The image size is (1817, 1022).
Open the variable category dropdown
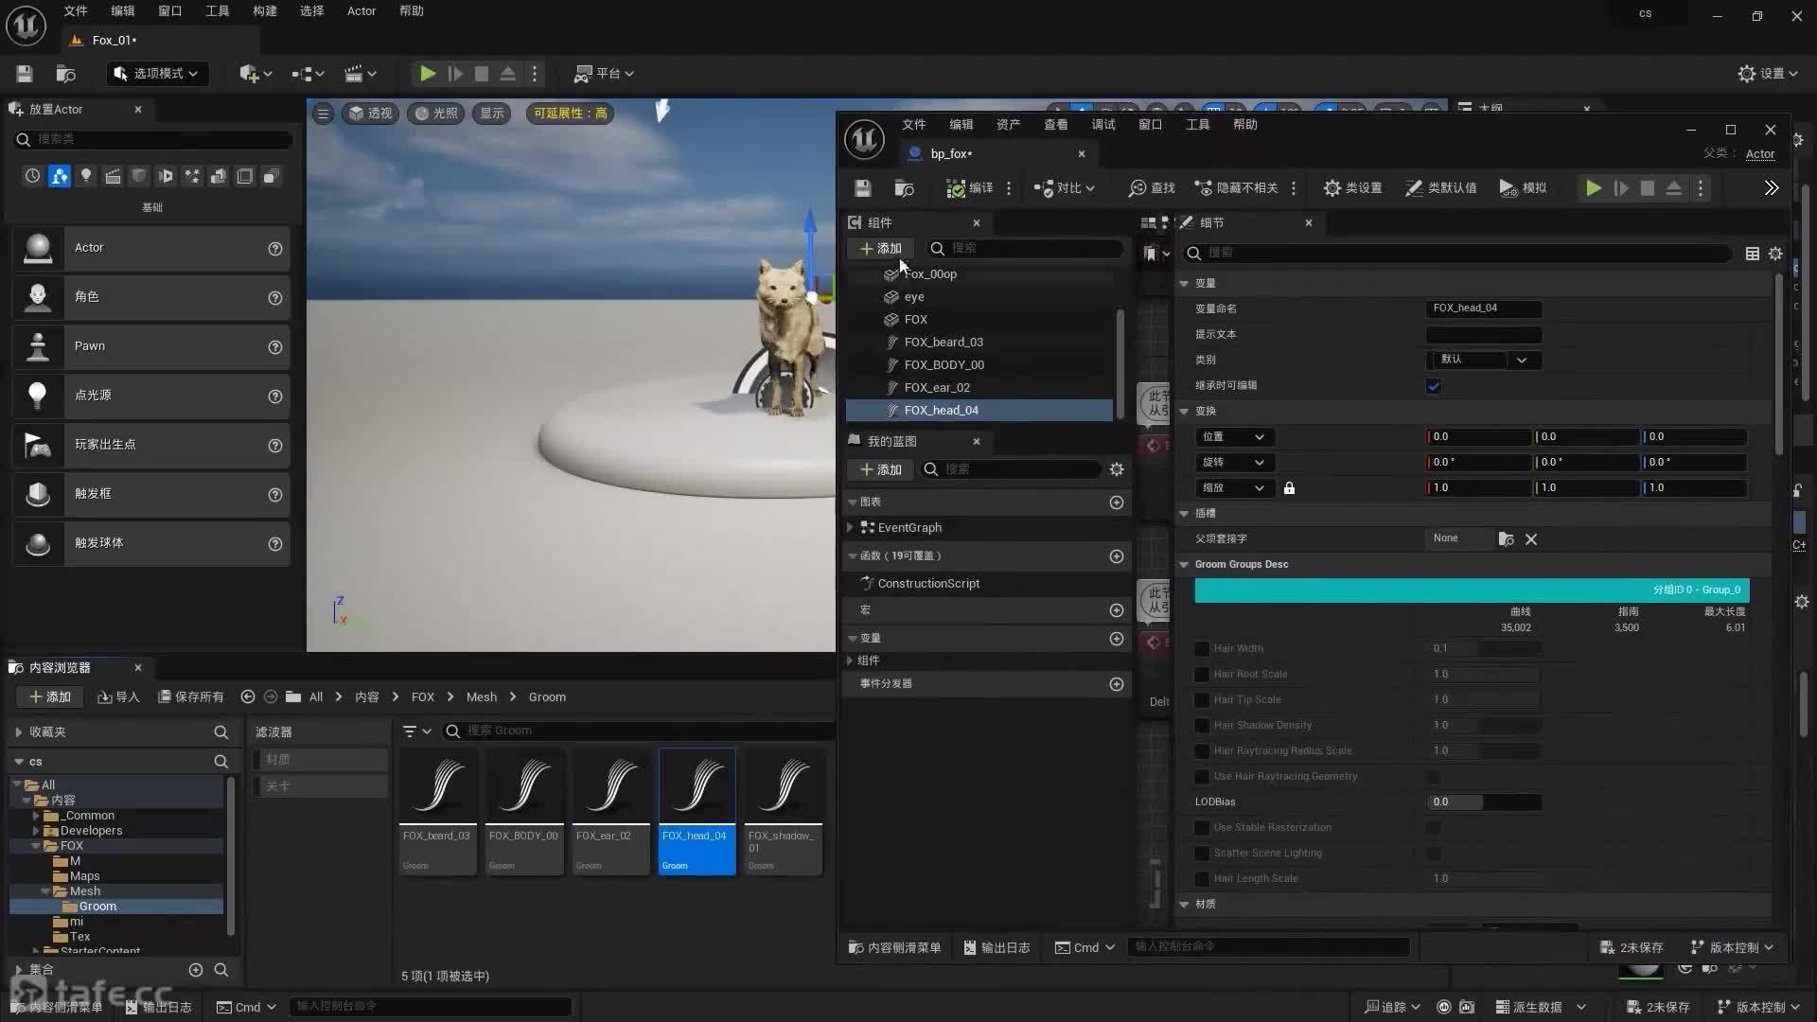point(1484,361)
